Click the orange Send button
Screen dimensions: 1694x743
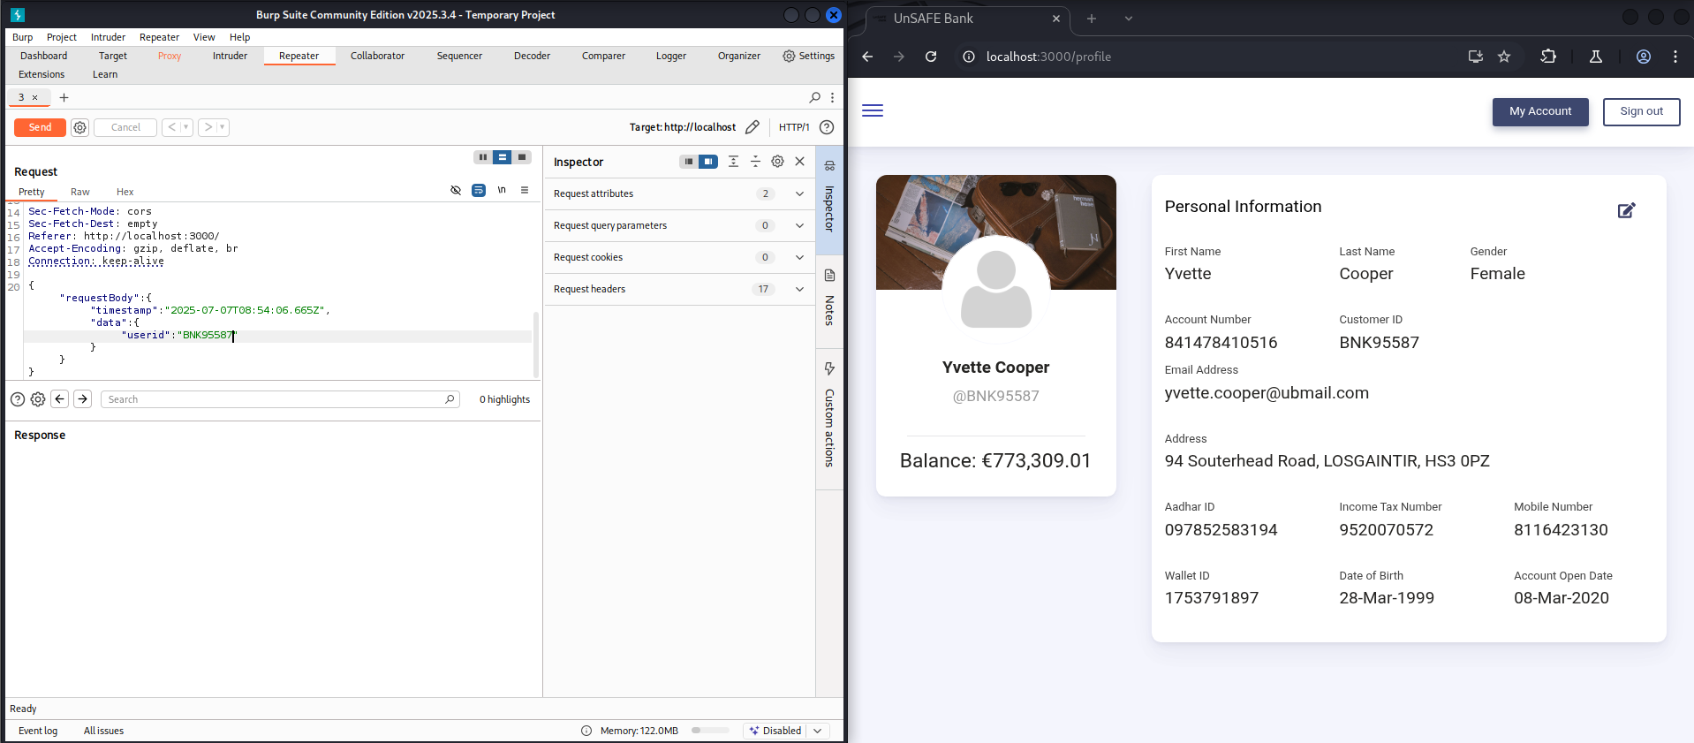pyautogui.click(x=40, y=127)
